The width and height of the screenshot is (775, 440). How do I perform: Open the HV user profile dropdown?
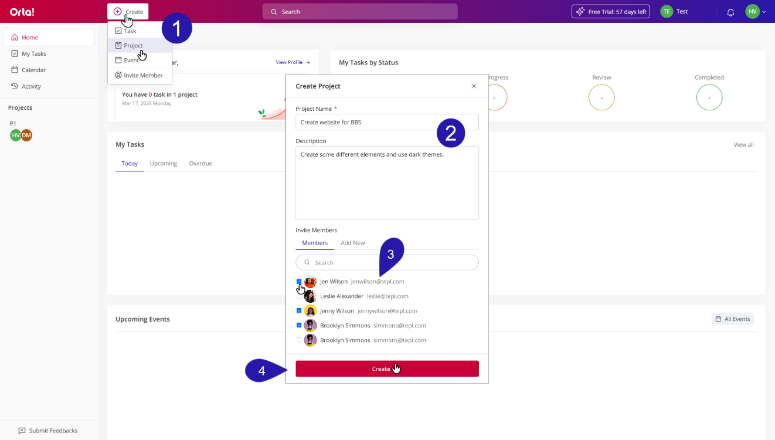[756, 12]
